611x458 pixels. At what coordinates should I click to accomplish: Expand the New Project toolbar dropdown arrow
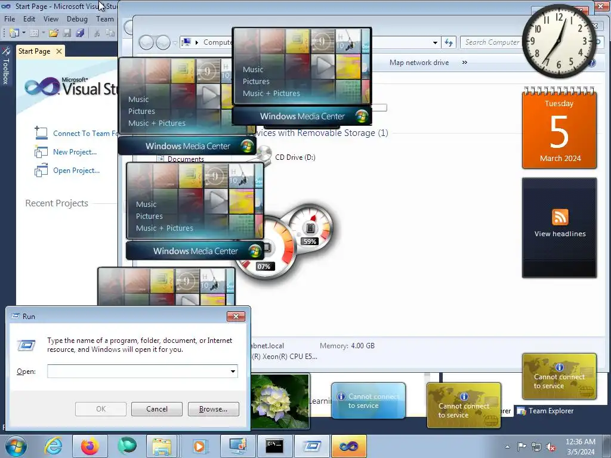coord(23,33)
